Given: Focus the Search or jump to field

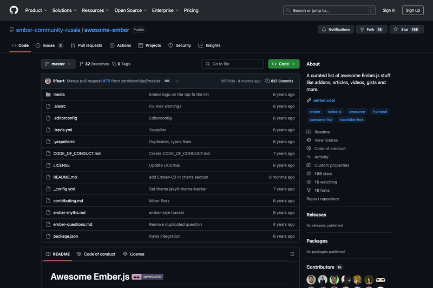Looking at the screenshot, I should point(329,10).
